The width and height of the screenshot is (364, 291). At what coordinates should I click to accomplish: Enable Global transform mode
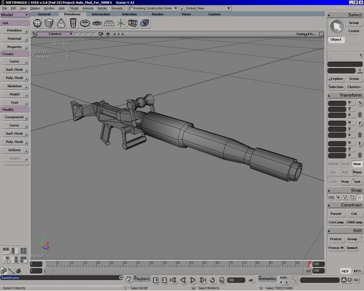(333, 164)
